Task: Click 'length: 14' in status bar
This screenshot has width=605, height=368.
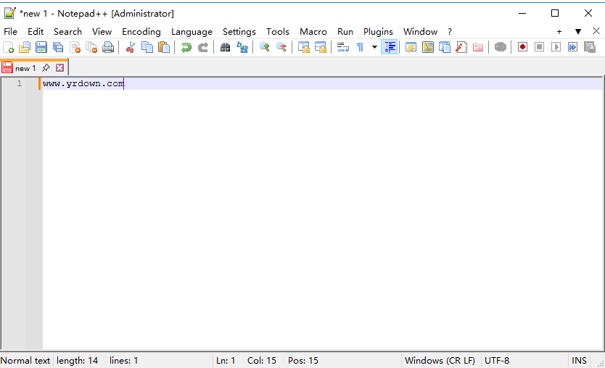Action: [x=77, y=361]
